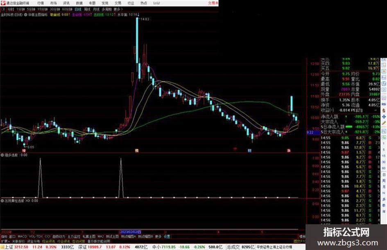The width and height of the screenshot is (387, 250).
Task: Select the 多周期 multi-period tab
Action: coord(106,9)
